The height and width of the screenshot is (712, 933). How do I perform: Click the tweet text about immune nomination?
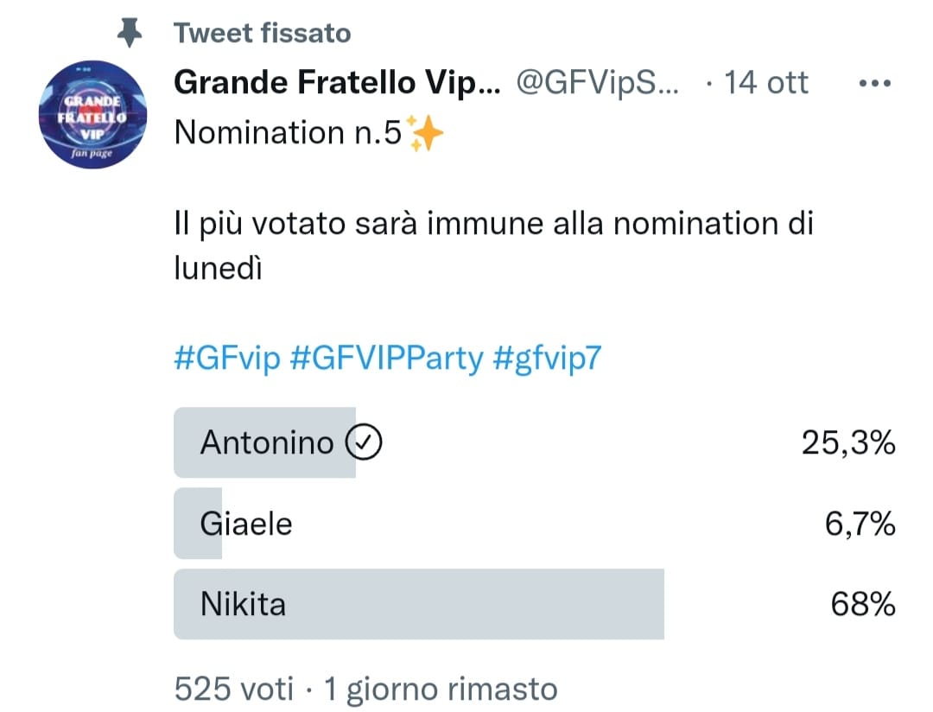pos(493,245)
